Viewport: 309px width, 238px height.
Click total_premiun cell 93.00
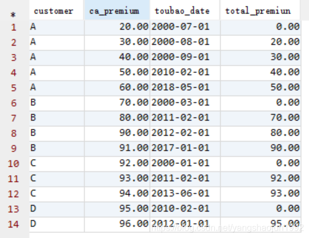[x=260, y=194]
